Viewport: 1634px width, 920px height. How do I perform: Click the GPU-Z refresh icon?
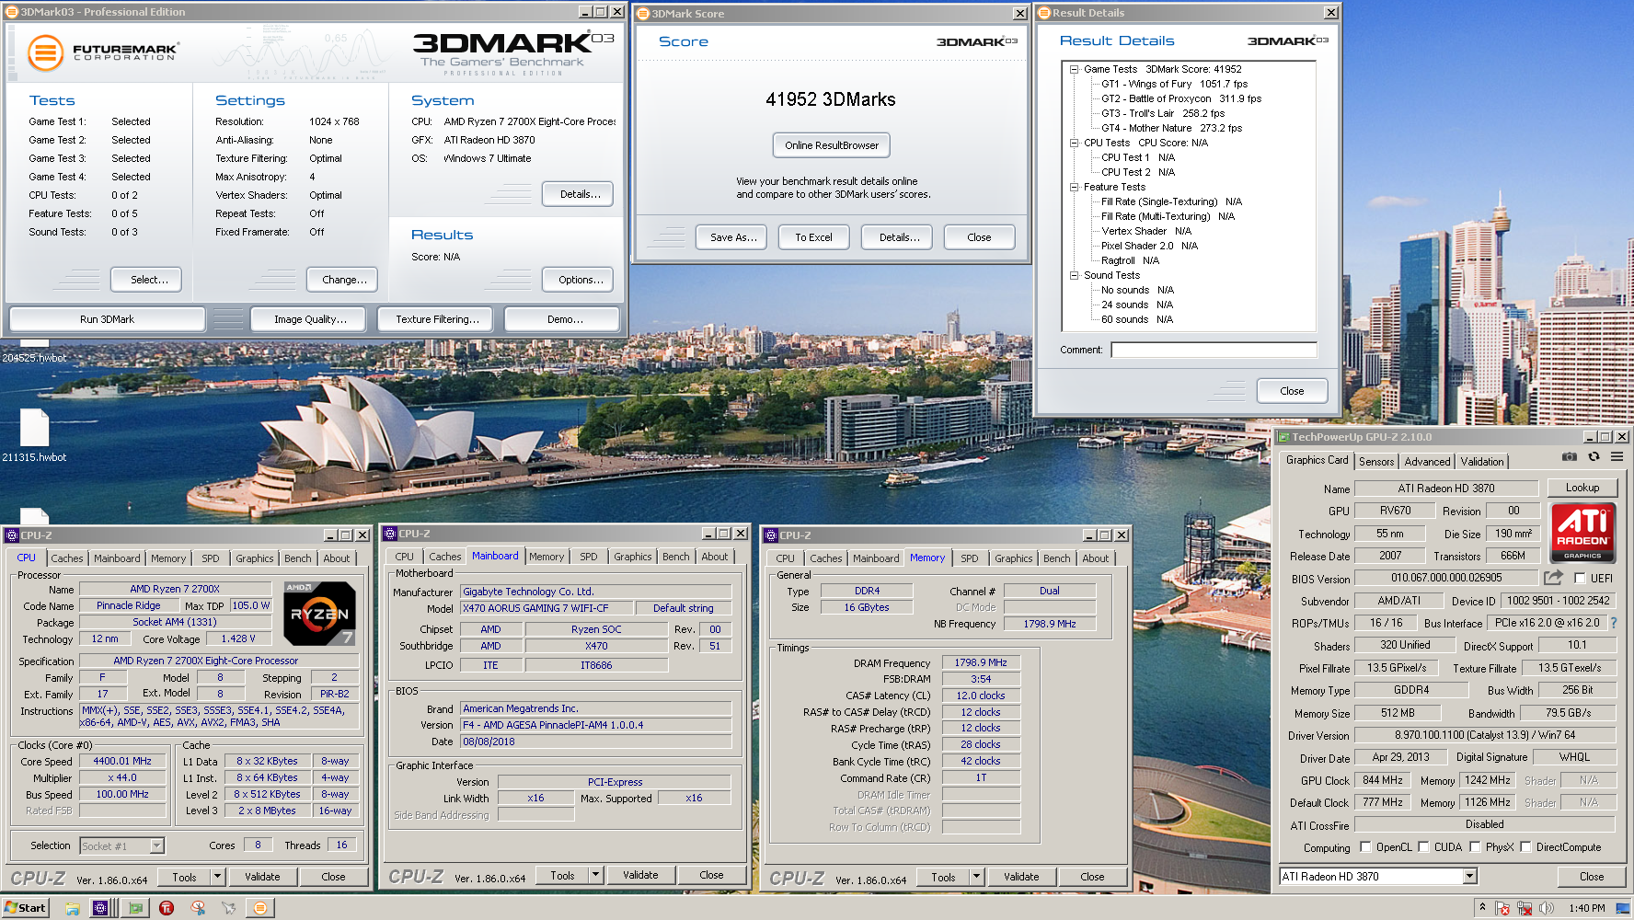[x=1594, y=456]
